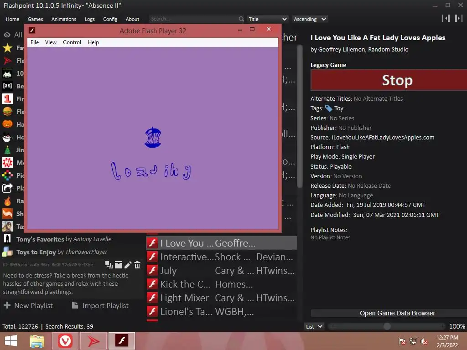Image resolution: width=467 pixels, height=350 pixels.
Task: Select the space invader playlist icon
Action: [7, 73]
